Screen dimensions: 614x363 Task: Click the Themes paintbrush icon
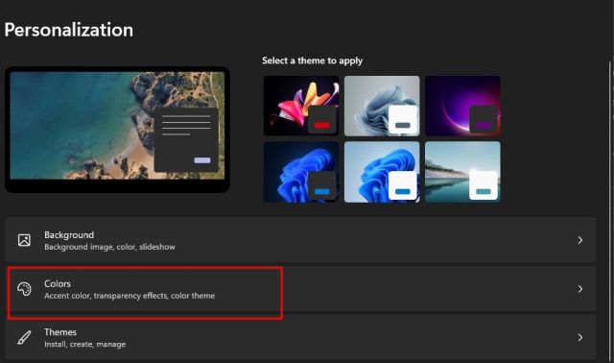(24, 337)
